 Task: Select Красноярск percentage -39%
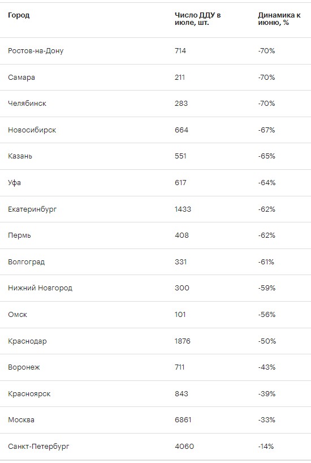pos(267,393)
